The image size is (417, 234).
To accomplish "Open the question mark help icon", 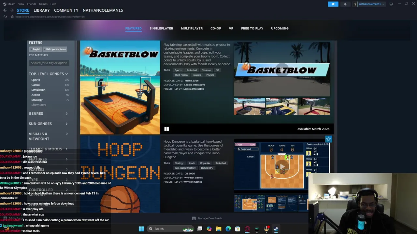I will pos(355,4).
